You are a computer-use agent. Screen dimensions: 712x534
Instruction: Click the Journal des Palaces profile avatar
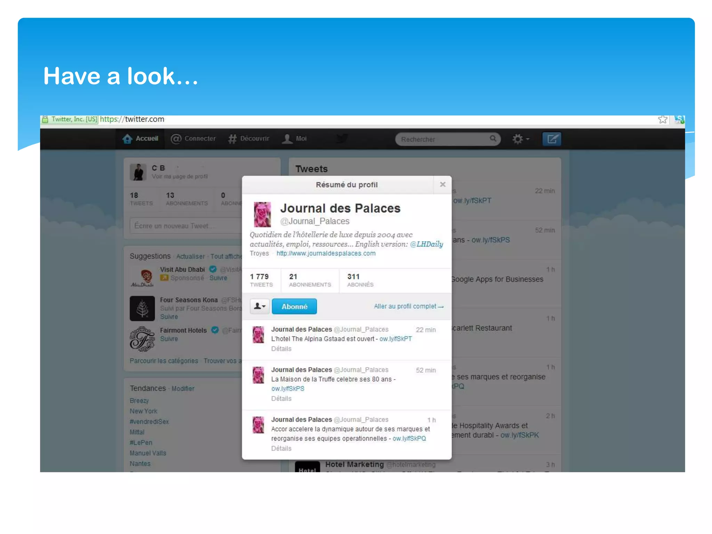pyautogui.click(x=262, y=215)
